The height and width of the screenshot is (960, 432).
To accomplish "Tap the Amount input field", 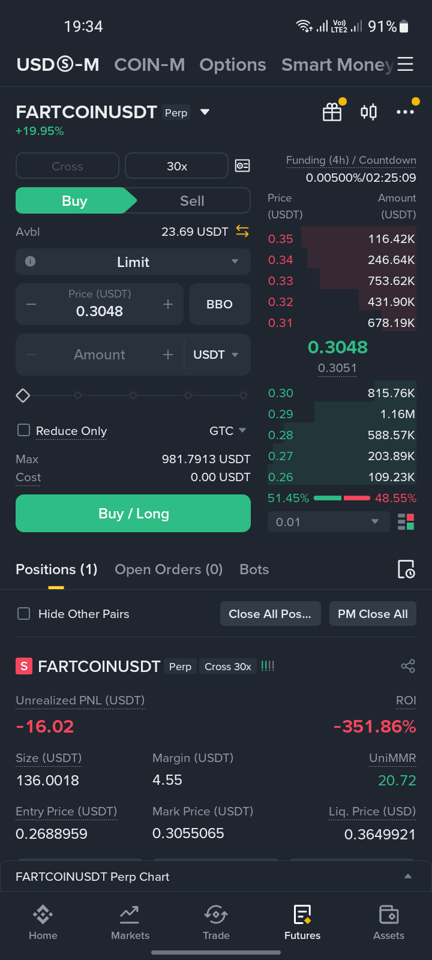I will click(x=100, y=355).
